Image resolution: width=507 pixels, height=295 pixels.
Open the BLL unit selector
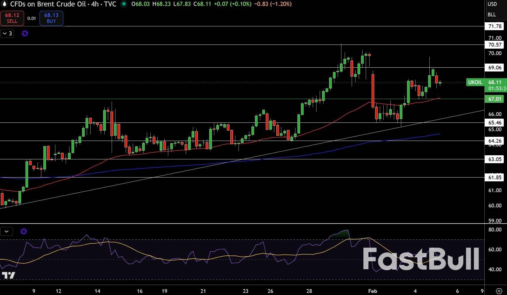[492, 15]
